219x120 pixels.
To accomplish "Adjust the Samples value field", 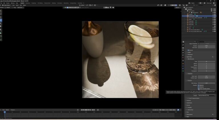I will pyautogui.click(x=206, y=46).
